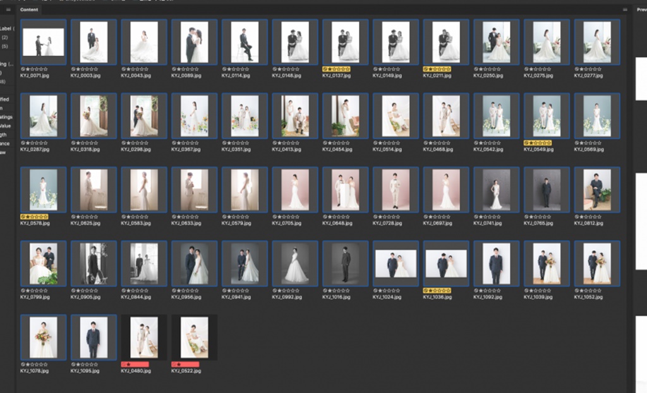Viewport: 647px width, 393px height.
Task: Open the Content panel flyout menu icon
Action: pyautogui.click(x=625, y=9)
